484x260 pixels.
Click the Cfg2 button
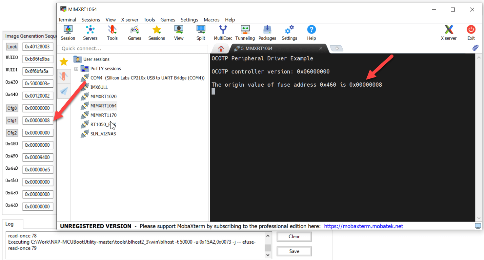[12, 133]
